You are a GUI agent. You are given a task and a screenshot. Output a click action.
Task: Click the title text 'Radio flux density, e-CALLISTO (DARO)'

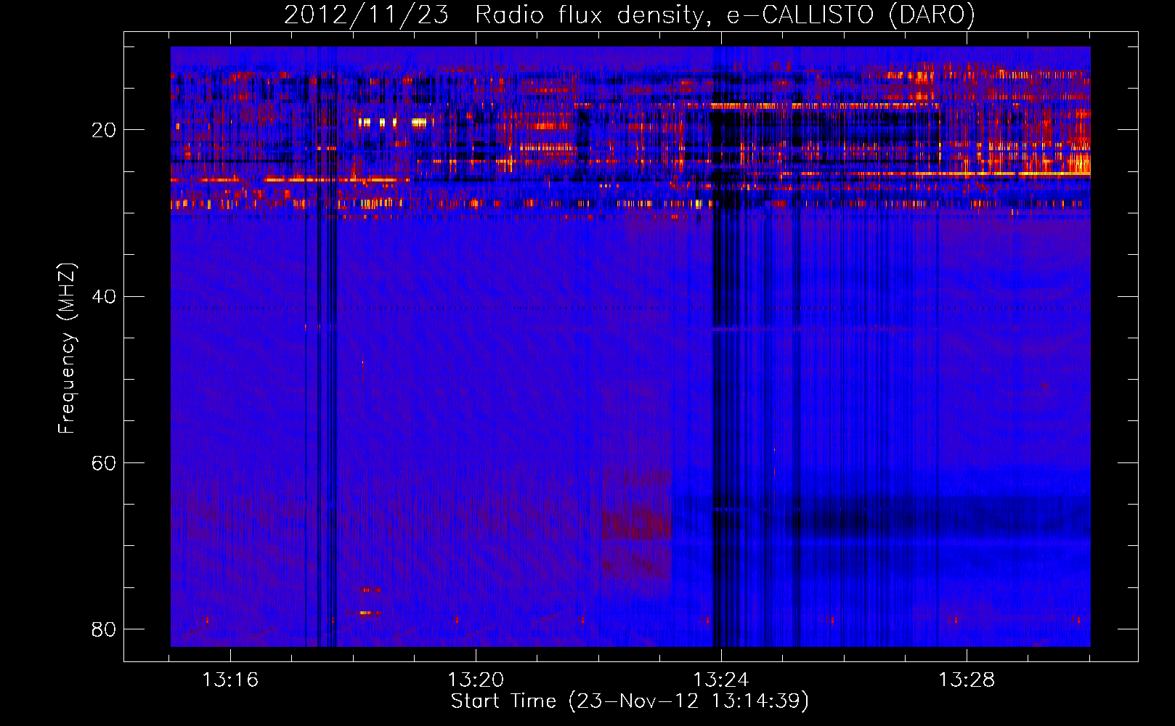tap(725, 16)
